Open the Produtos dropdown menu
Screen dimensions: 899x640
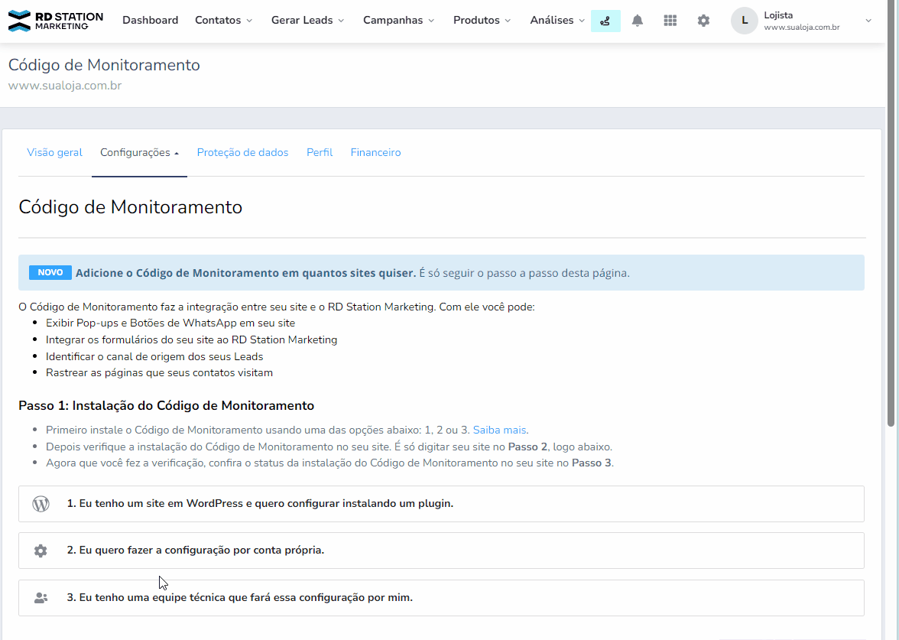point(482,20)
